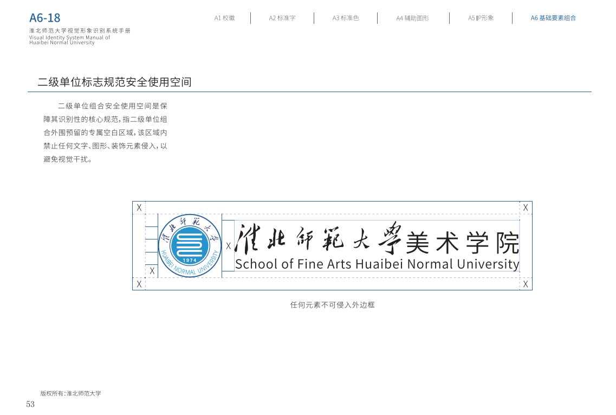616x415 pixels.
Task: Click the 版权所有:淮北师范大学 copyright footer
Action: (71, 393)
